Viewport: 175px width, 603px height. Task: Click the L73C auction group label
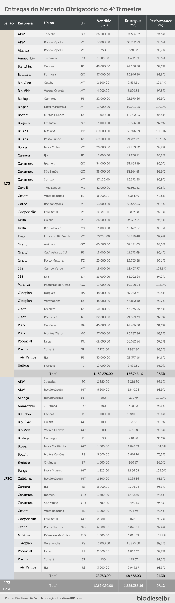click(8, 478)
